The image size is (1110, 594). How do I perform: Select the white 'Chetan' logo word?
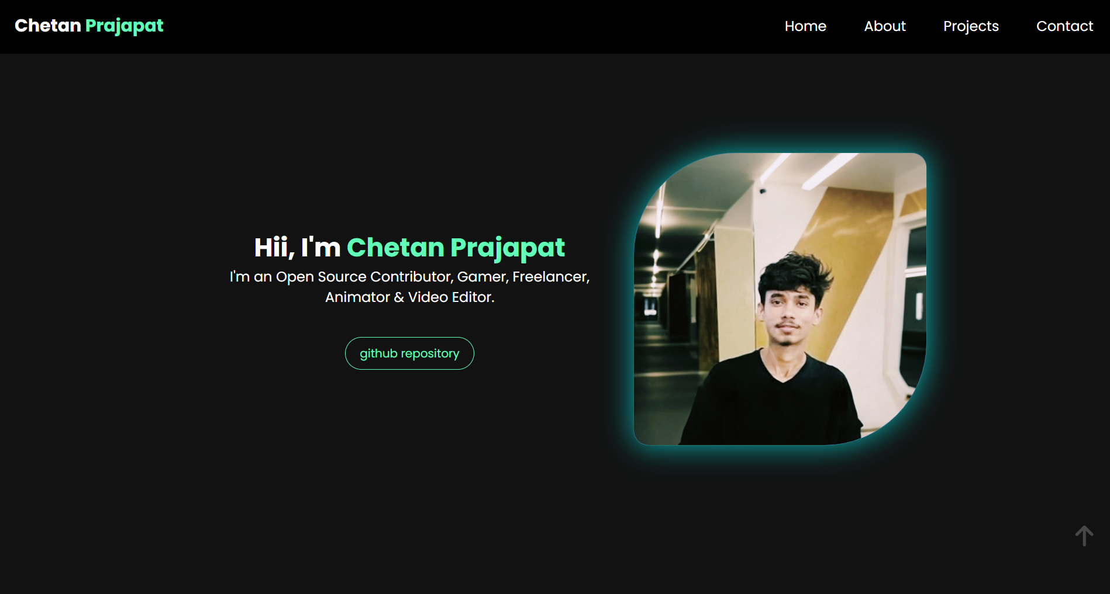click(47, 26)
